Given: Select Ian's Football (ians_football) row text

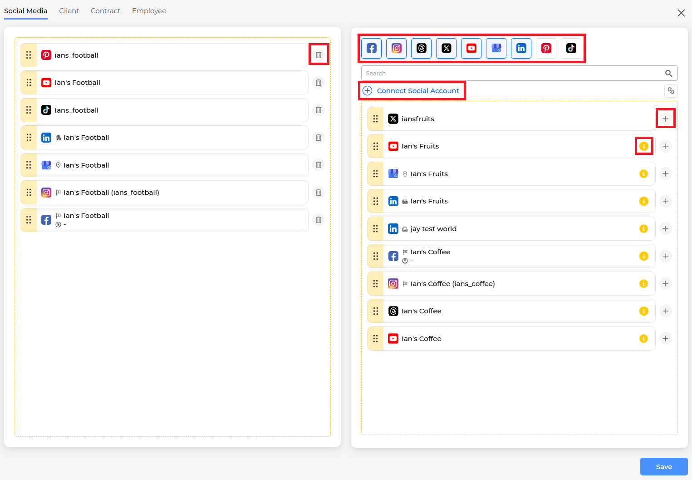Looking at the screenshot, I should click(x=111, y=193).
